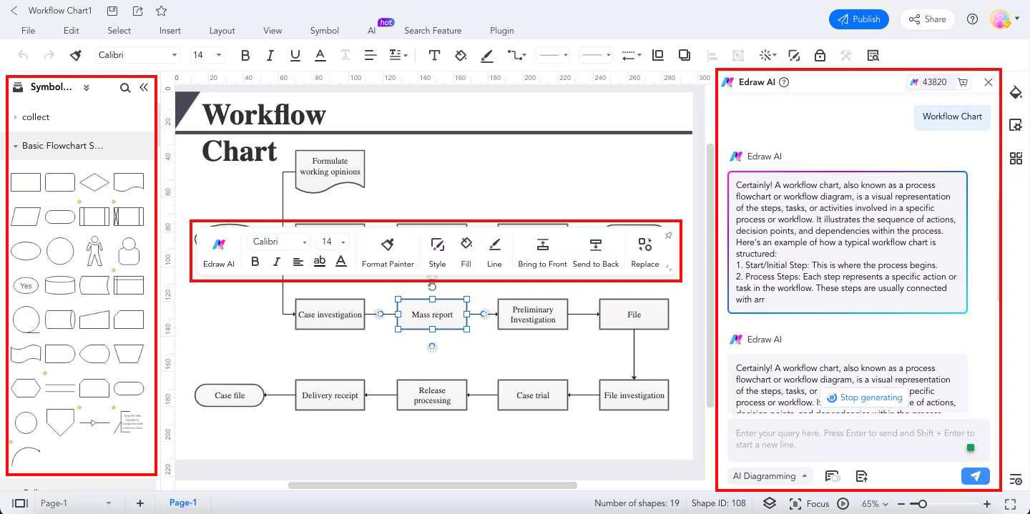Send the AI query with paper plane icon
The height and width of the screenshot is (514, 1030).
975,476
